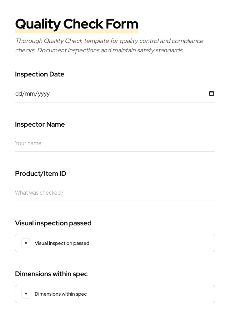This screenshot has height=321, width=230.
Task: Open the calendar picker icon
Action: pyautogui.click(x=212, y=93)
